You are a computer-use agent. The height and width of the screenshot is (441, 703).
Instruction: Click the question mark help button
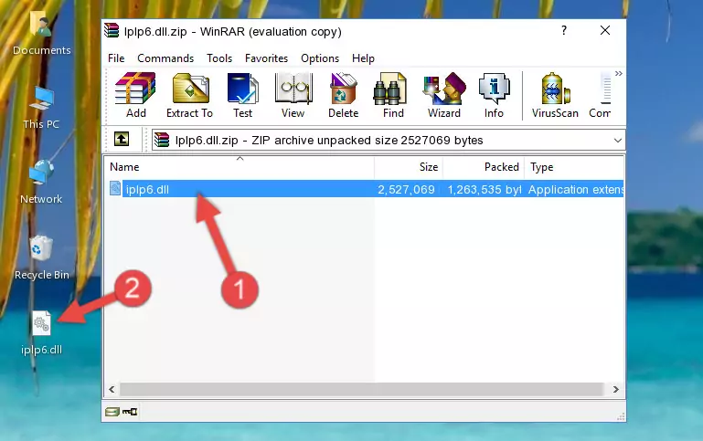564,30
